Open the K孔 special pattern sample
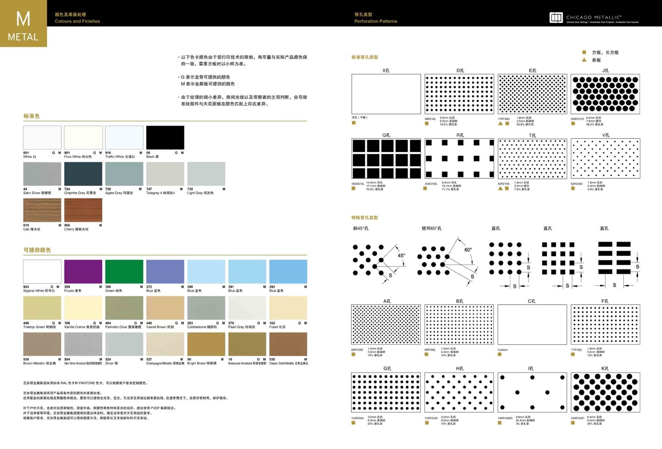 (605, 392)
